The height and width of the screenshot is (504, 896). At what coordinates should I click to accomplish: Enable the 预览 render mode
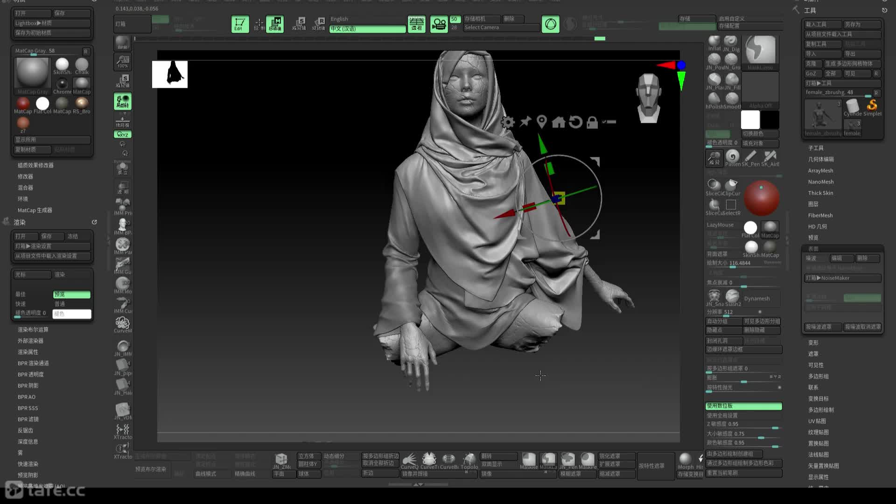(x=71, y=294)
